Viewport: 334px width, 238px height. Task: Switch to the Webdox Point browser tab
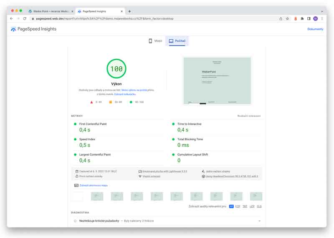tap(50, 11)
